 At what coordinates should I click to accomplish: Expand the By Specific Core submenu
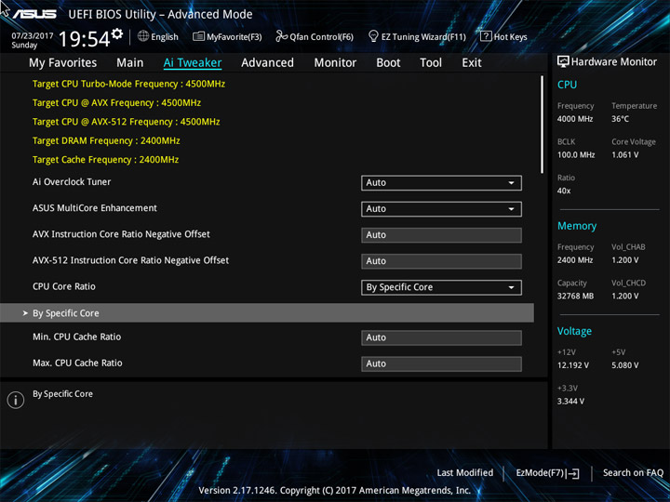click(267, 313)
